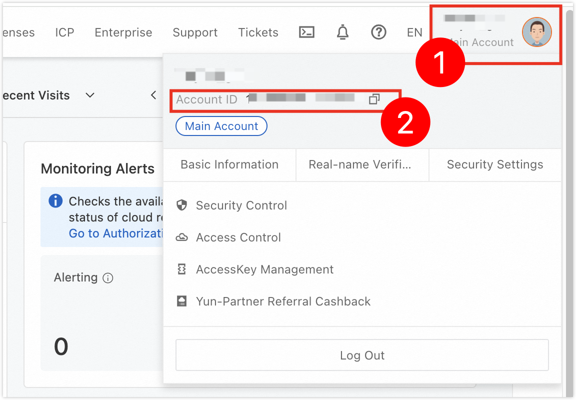Open the EN language selector
Viewport: 576px width, 400px height.
coord(414,32)
